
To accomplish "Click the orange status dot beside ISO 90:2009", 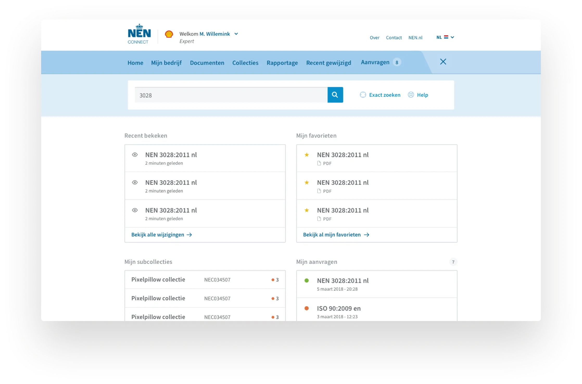I will [307, 308].
